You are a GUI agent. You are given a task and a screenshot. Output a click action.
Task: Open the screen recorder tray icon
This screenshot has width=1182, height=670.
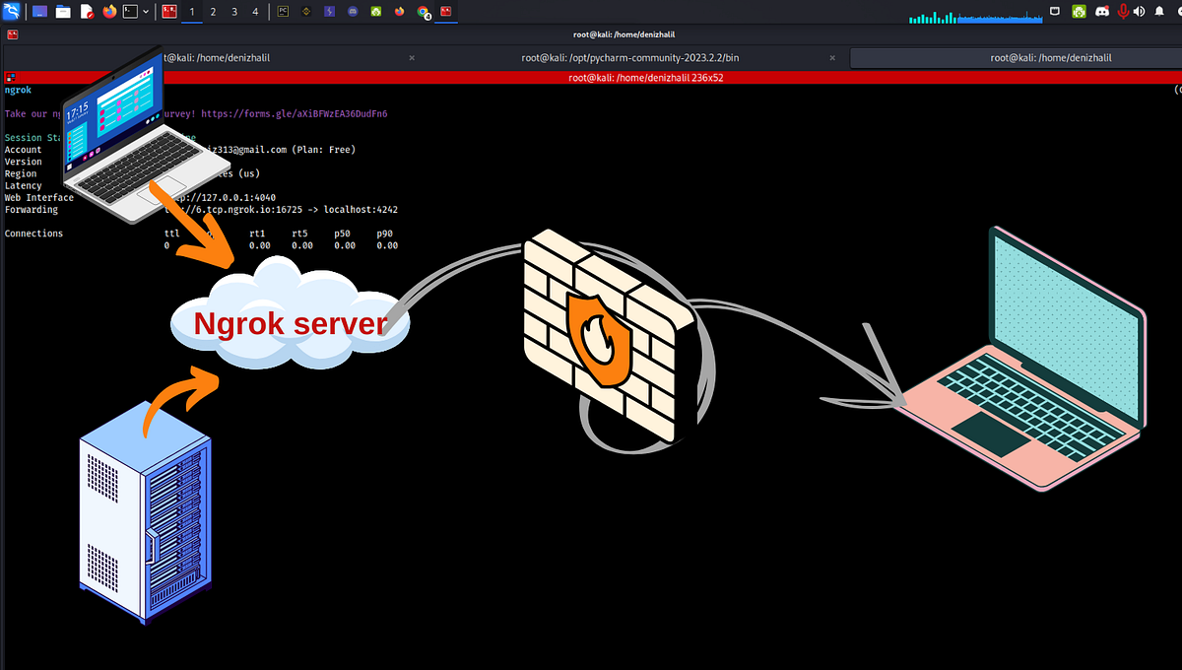(x=1079, y=11)
